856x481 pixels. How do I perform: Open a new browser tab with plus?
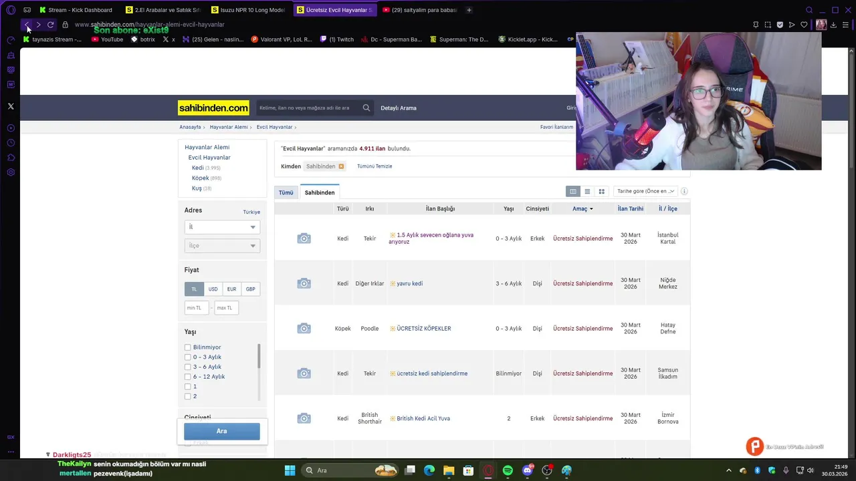(x=469, y=10)
